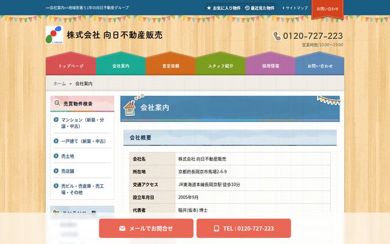Click the envelope icon on メールでお問合せ
Image resolution: width=390 pixels, height=244 pixels.
(122, 228)
